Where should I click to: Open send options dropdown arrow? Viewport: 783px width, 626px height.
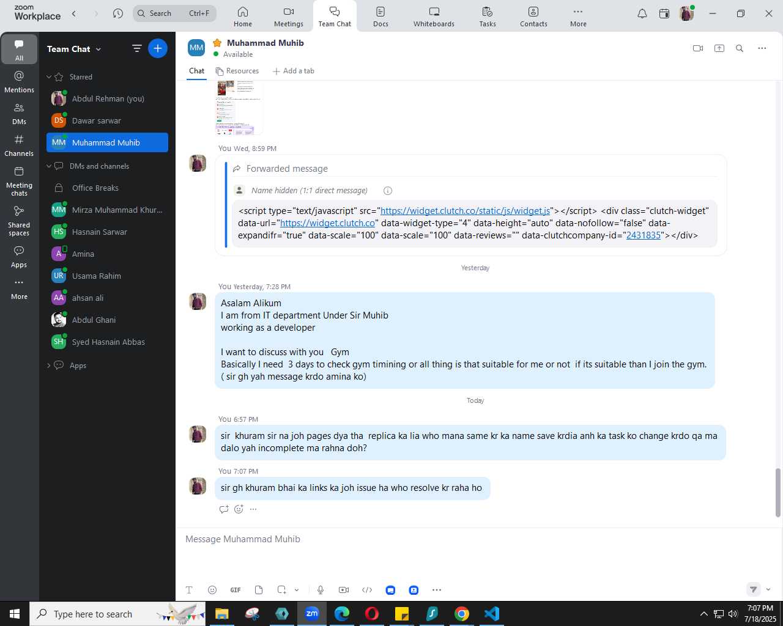pyautogui.click(x=768, y=589)
